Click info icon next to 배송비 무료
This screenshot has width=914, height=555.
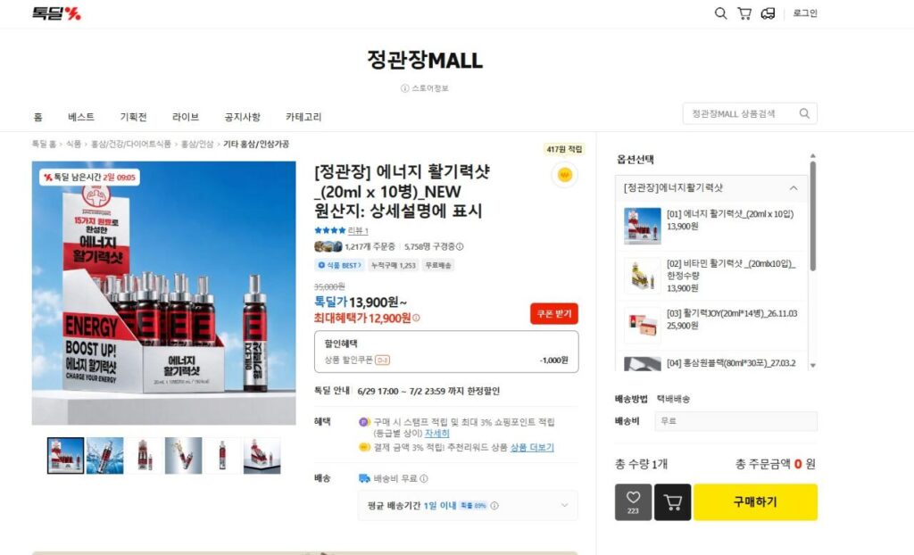coord(424,478)
